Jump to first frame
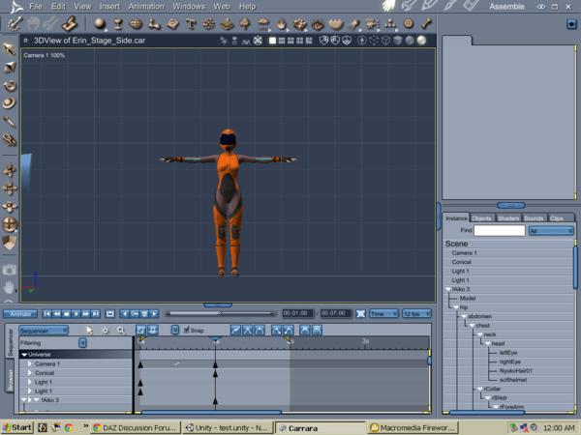581x435 pixels. 46,313
